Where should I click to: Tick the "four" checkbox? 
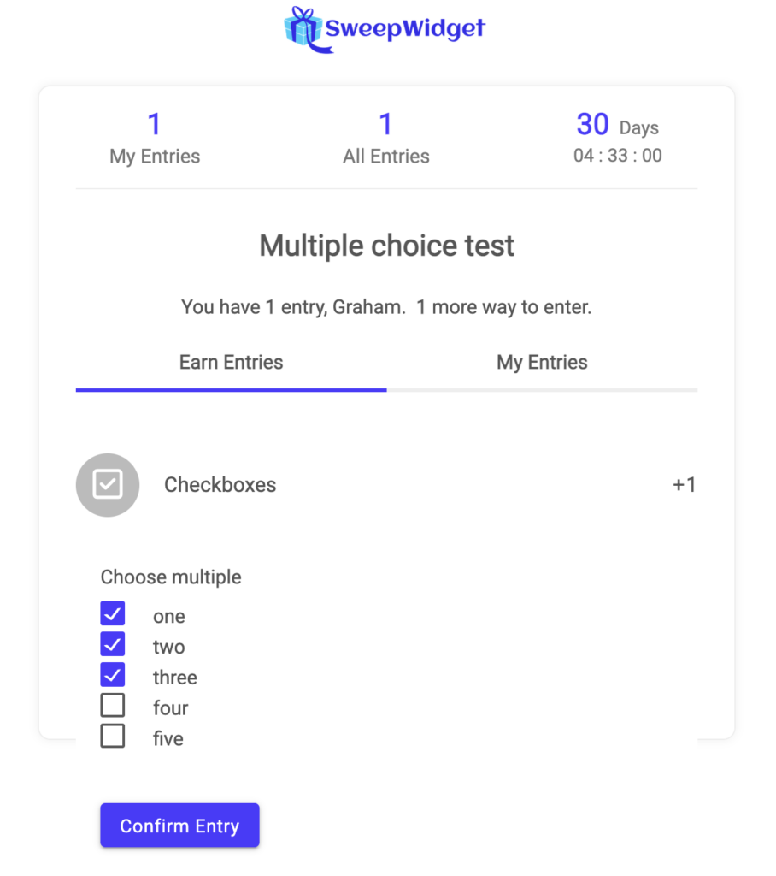pyautogui.click(x=113, y=706)
